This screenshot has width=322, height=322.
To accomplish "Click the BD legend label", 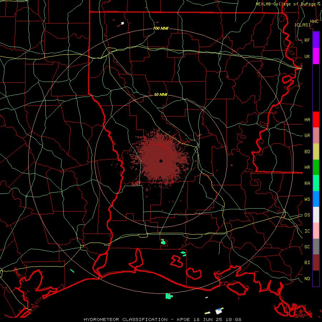I will click(307, 152).
